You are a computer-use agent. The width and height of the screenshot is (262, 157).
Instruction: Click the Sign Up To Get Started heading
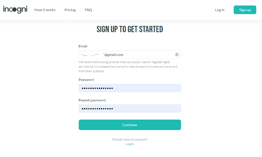pyautogui.click(x=130, y=29)
